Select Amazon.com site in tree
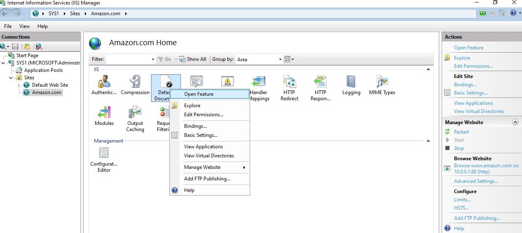522x233 pixels. [x=47, y=92]
